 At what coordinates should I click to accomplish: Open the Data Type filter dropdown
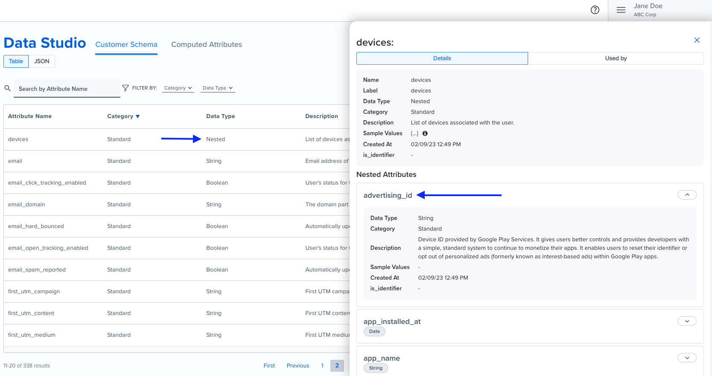click(218, 88)
